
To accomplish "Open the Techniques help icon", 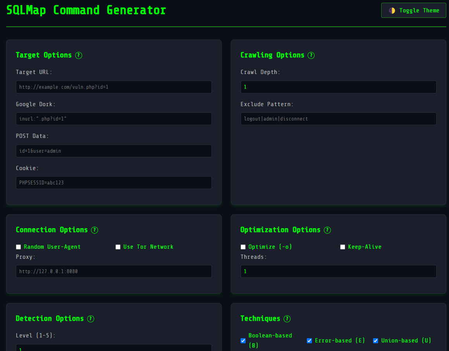I will pos(287,318).
